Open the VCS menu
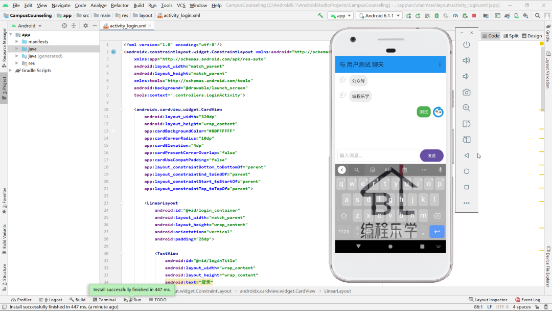 [181, 5]
